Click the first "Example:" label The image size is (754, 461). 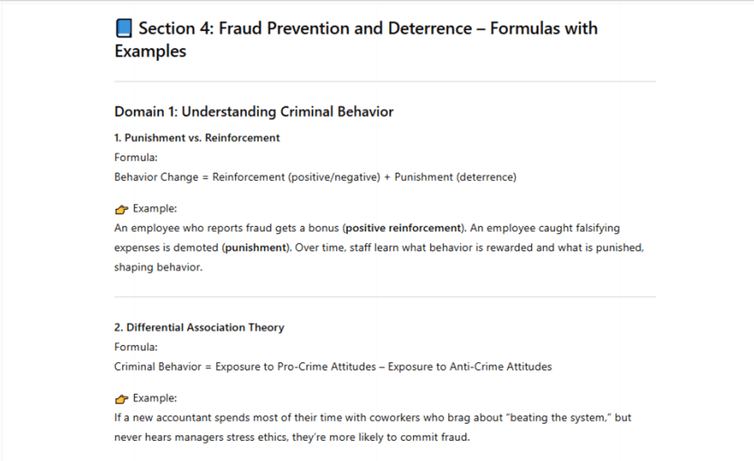pyautogui.click(x=155, y=209)
